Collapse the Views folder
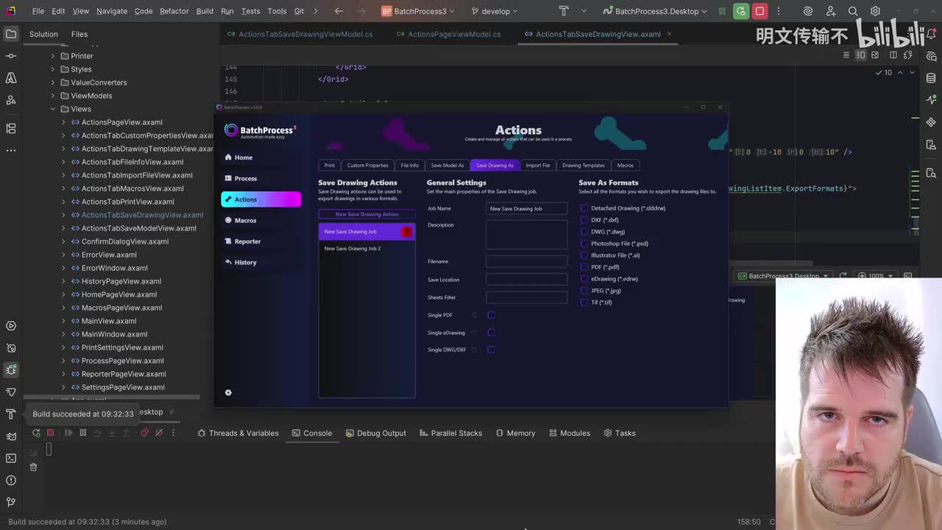Screen dimensions: 942x530 tap(53, 109)
